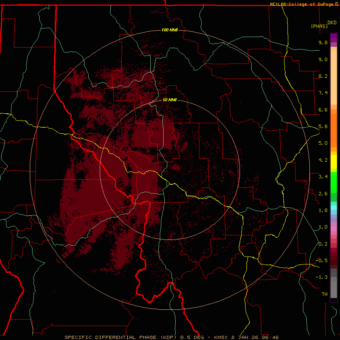Click the -0.5 legend value

(321, 260)
